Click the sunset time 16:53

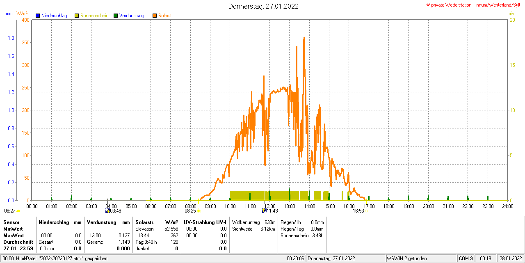pyautogui.click(x=358, y=211)
